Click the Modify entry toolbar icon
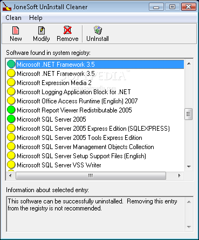199x240 pixels. pyautogui.click(x=42, y=30)
